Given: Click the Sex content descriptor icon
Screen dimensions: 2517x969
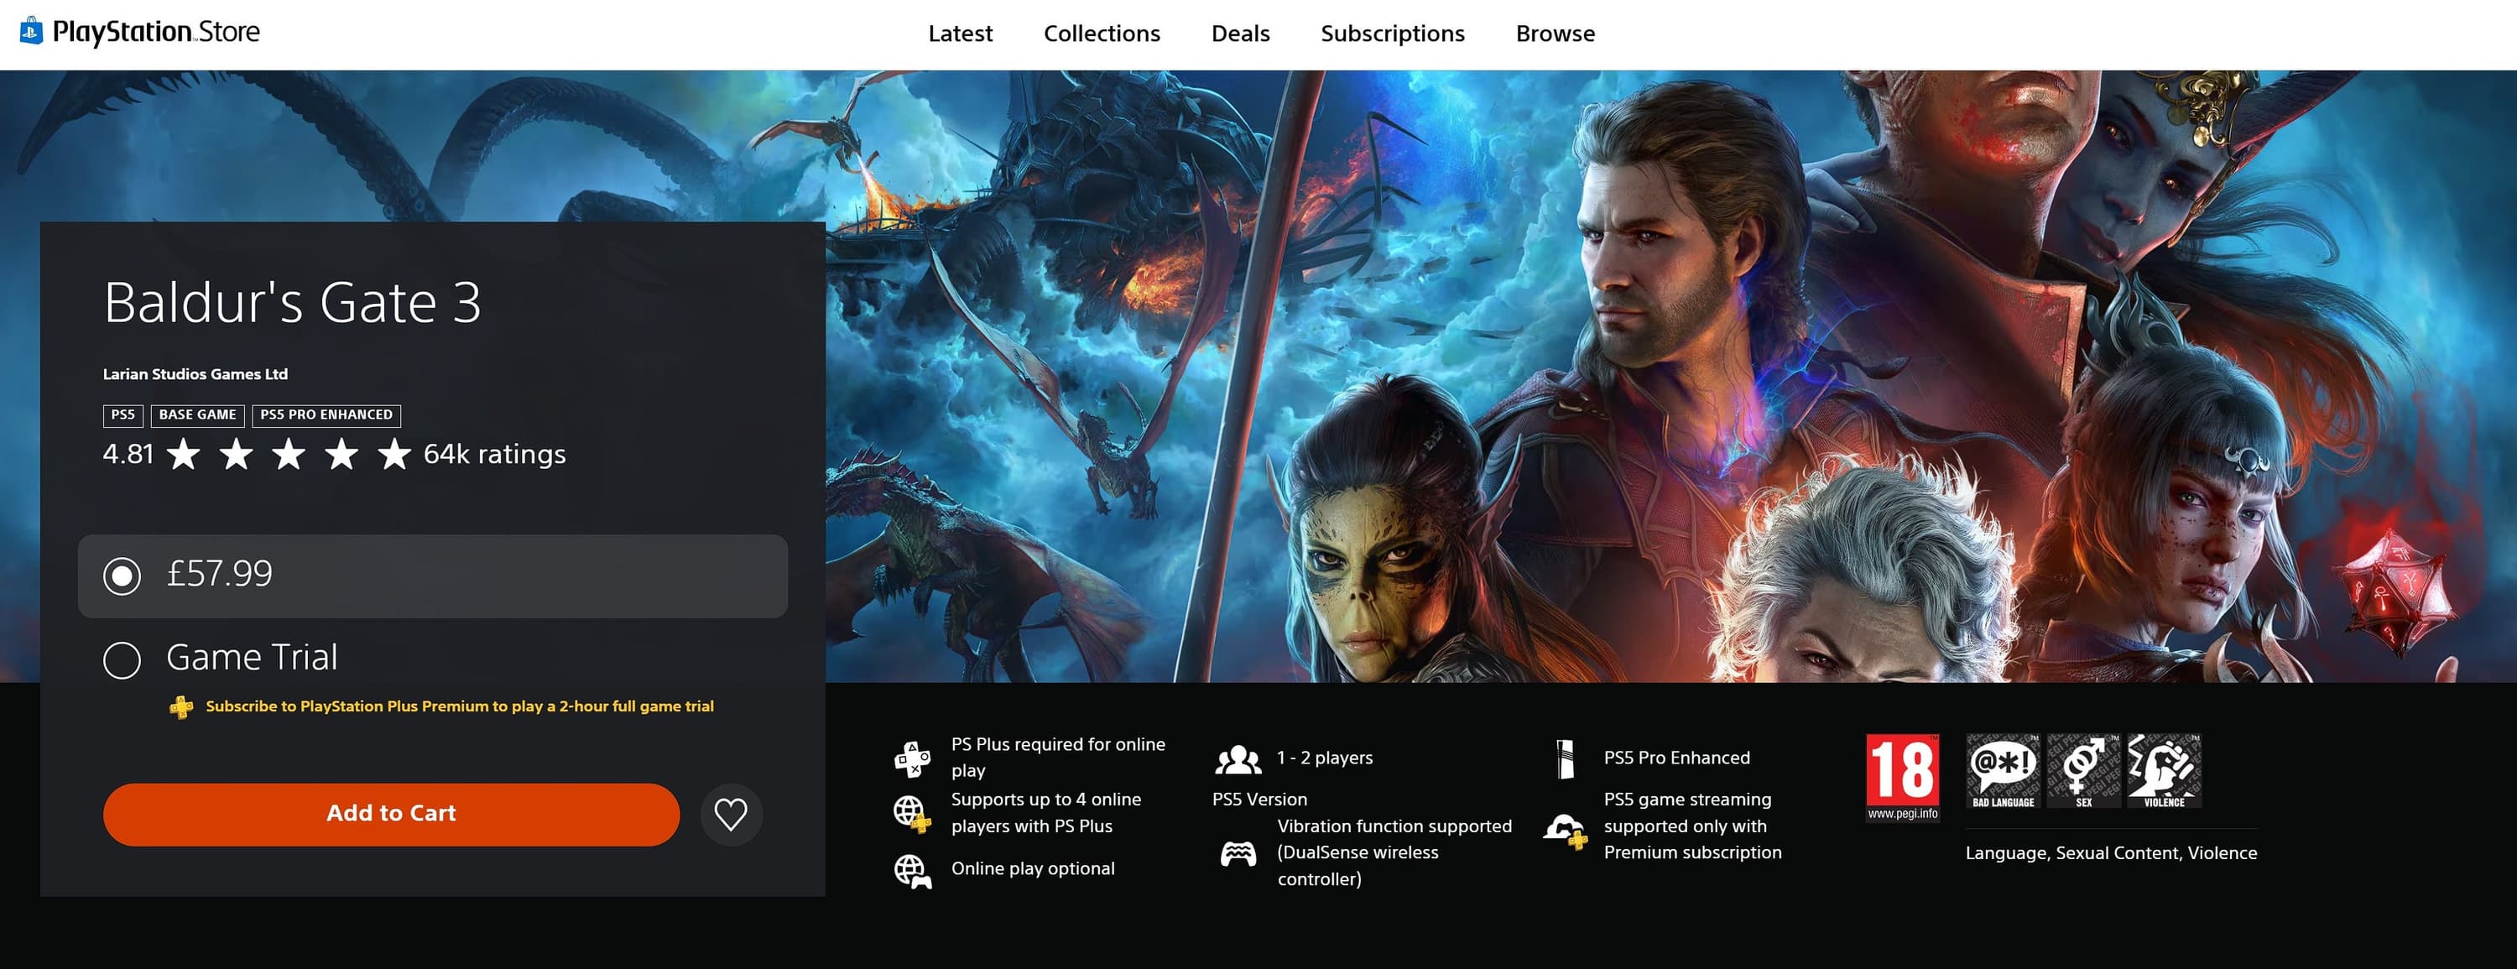Looking at the screenshot, I should pyautogui.click(x=2083, y=769).
